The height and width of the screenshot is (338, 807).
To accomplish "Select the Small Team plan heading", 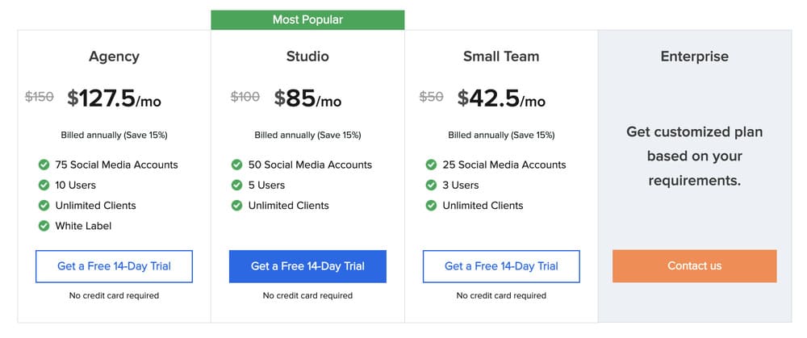I will pyautogui.click(x=501, y=56).
